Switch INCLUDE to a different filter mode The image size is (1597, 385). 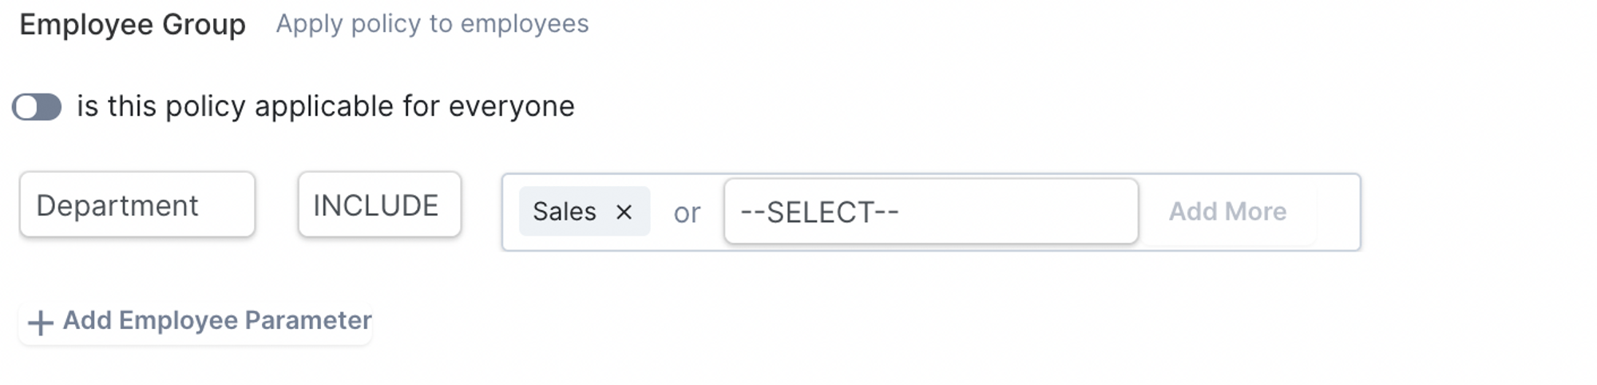point(379,204)
